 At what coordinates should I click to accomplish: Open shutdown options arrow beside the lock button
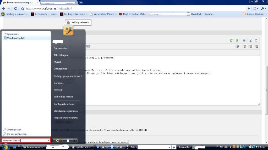click(x=75, y=140)
